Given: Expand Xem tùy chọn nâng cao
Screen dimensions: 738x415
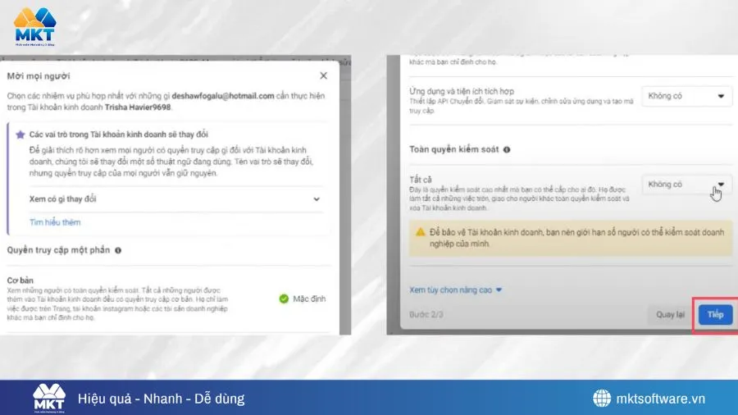Looking at the screenshot, I should point(456,290).
